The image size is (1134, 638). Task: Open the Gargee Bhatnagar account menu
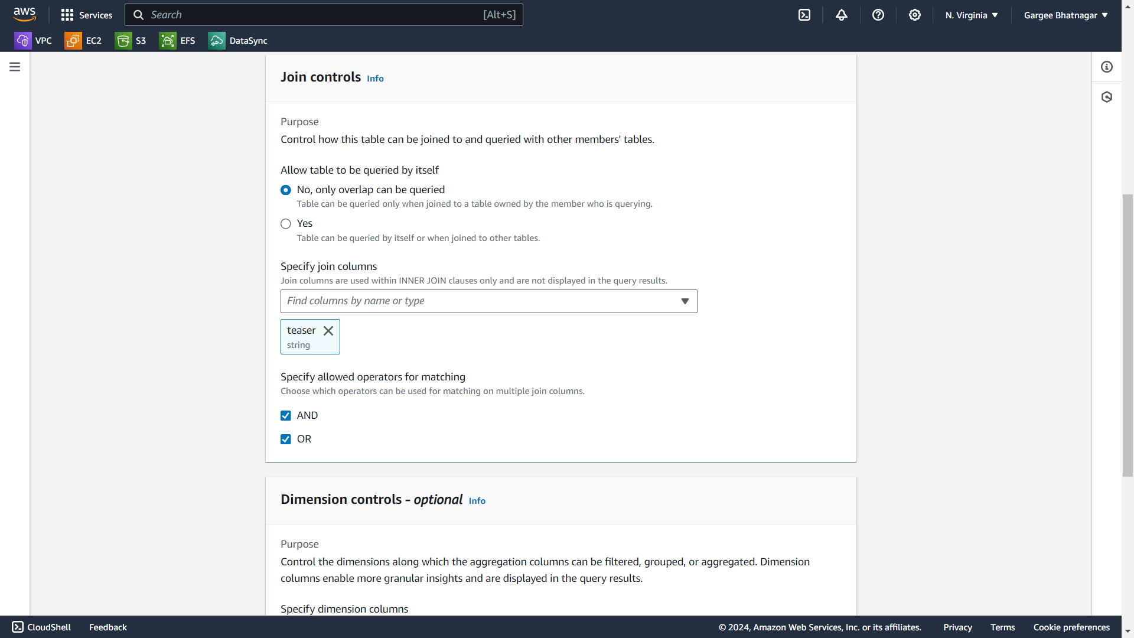pyautogui.click(x=1065, y=15)
